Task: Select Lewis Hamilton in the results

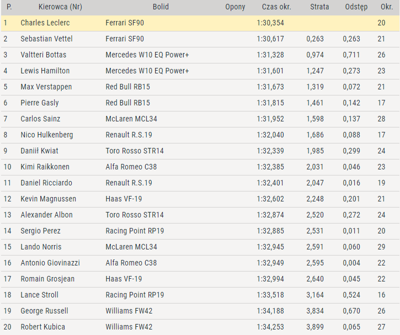Action: pos(45,71)
